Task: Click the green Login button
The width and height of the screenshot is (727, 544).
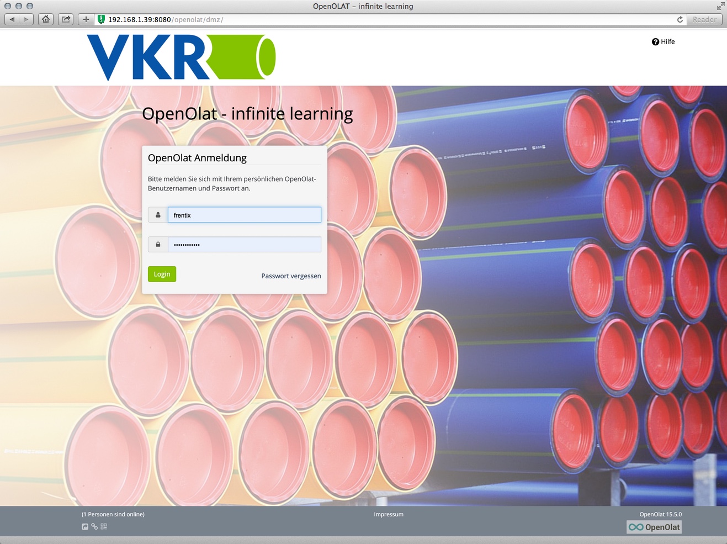Action: coord(162,274)
